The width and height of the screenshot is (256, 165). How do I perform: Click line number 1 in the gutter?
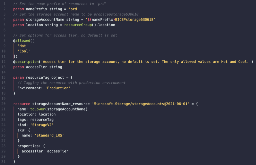coord(4,4)
